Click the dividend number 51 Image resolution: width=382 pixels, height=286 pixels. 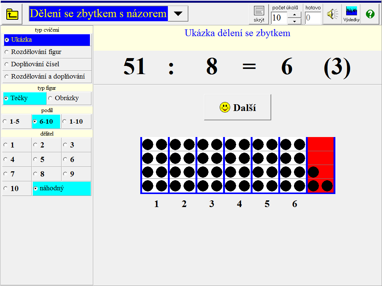pos(134,66)
